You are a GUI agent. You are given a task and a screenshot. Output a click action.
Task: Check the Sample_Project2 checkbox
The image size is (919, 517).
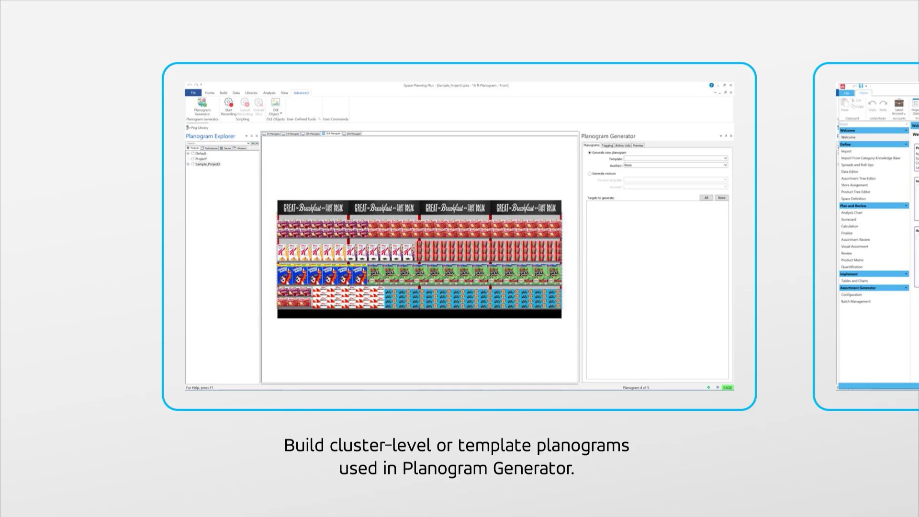tap(193, 164)
